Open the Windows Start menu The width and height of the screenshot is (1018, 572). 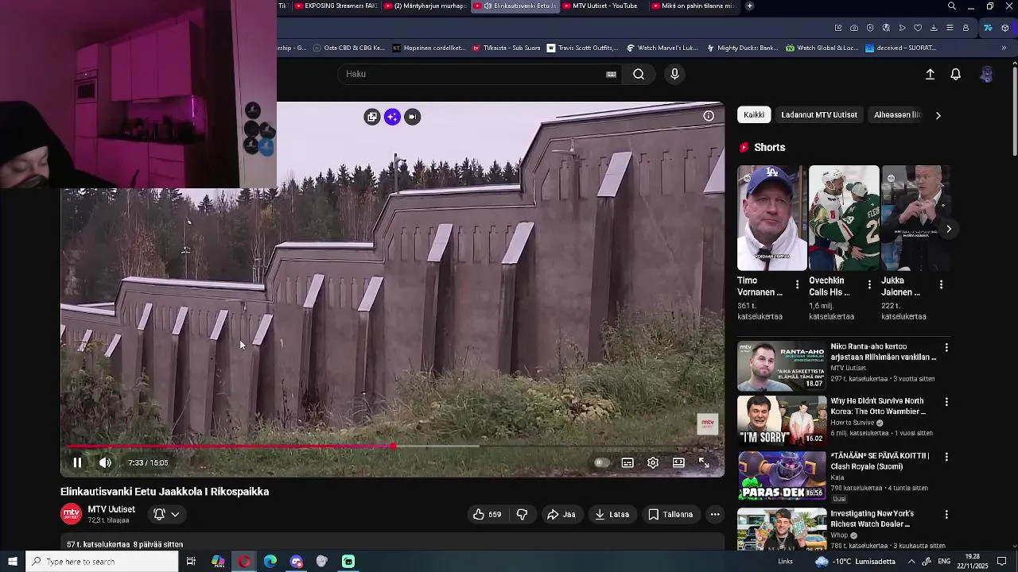pos(13,562)
